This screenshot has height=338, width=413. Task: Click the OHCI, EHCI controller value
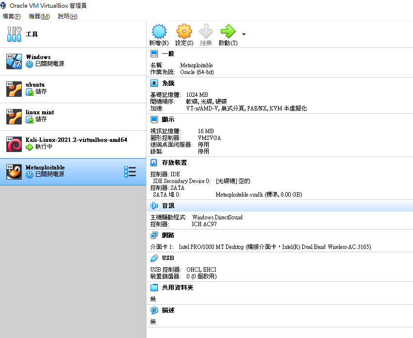[x=201, y=269]
